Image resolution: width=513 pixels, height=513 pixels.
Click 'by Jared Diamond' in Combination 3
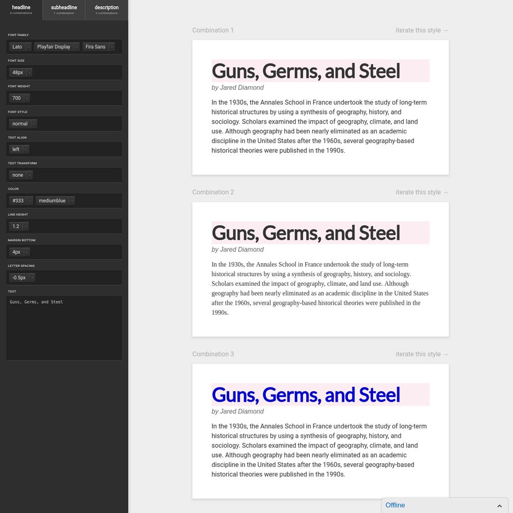click(x=238, y=411)
